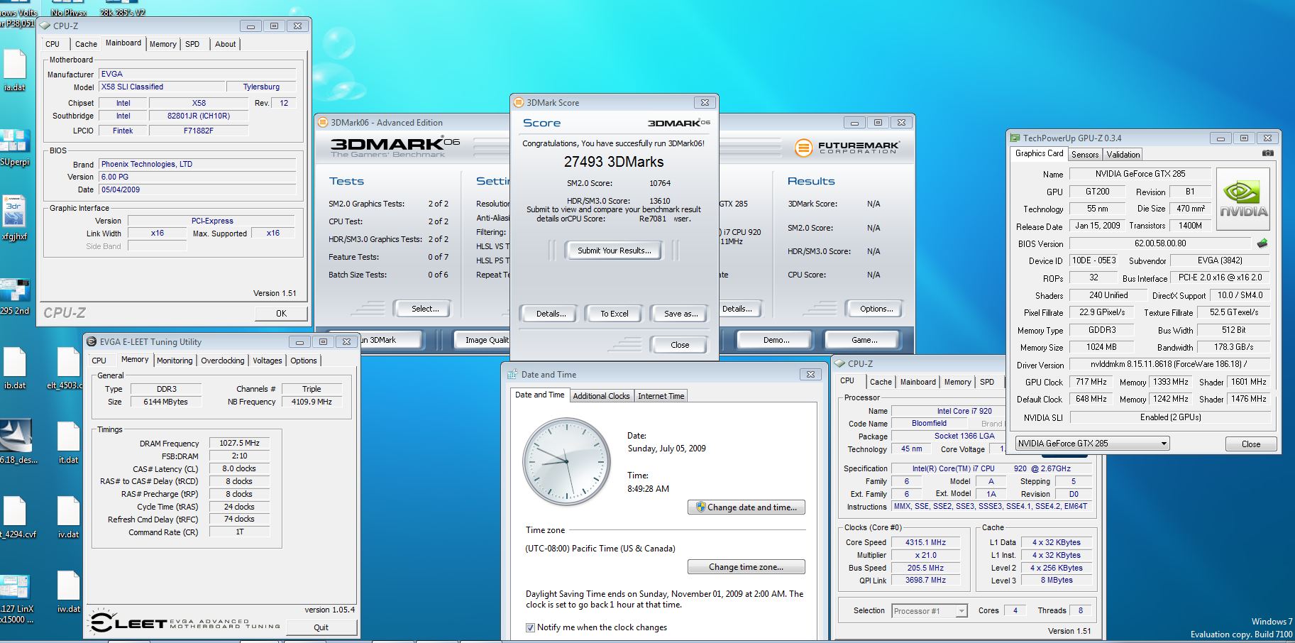Open the Overclocking tab in E-LEET
1295x643 pixels.
click(222, 361)
